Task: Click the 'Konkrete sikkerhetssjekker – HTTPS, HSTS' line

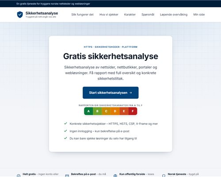Action: (x=114, y=123)
